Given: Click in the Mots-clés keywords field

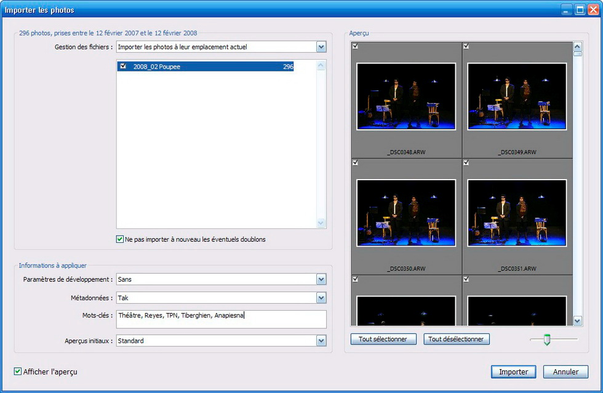Looking at the screenshot, I should (221, 319).
